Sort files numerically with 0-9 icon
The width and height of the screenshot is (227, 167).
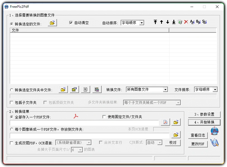(198, 22)
